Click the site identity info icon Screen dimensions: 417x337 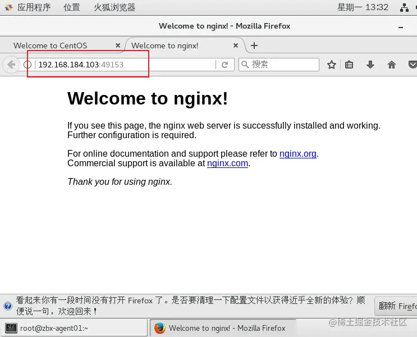point(28,65)
